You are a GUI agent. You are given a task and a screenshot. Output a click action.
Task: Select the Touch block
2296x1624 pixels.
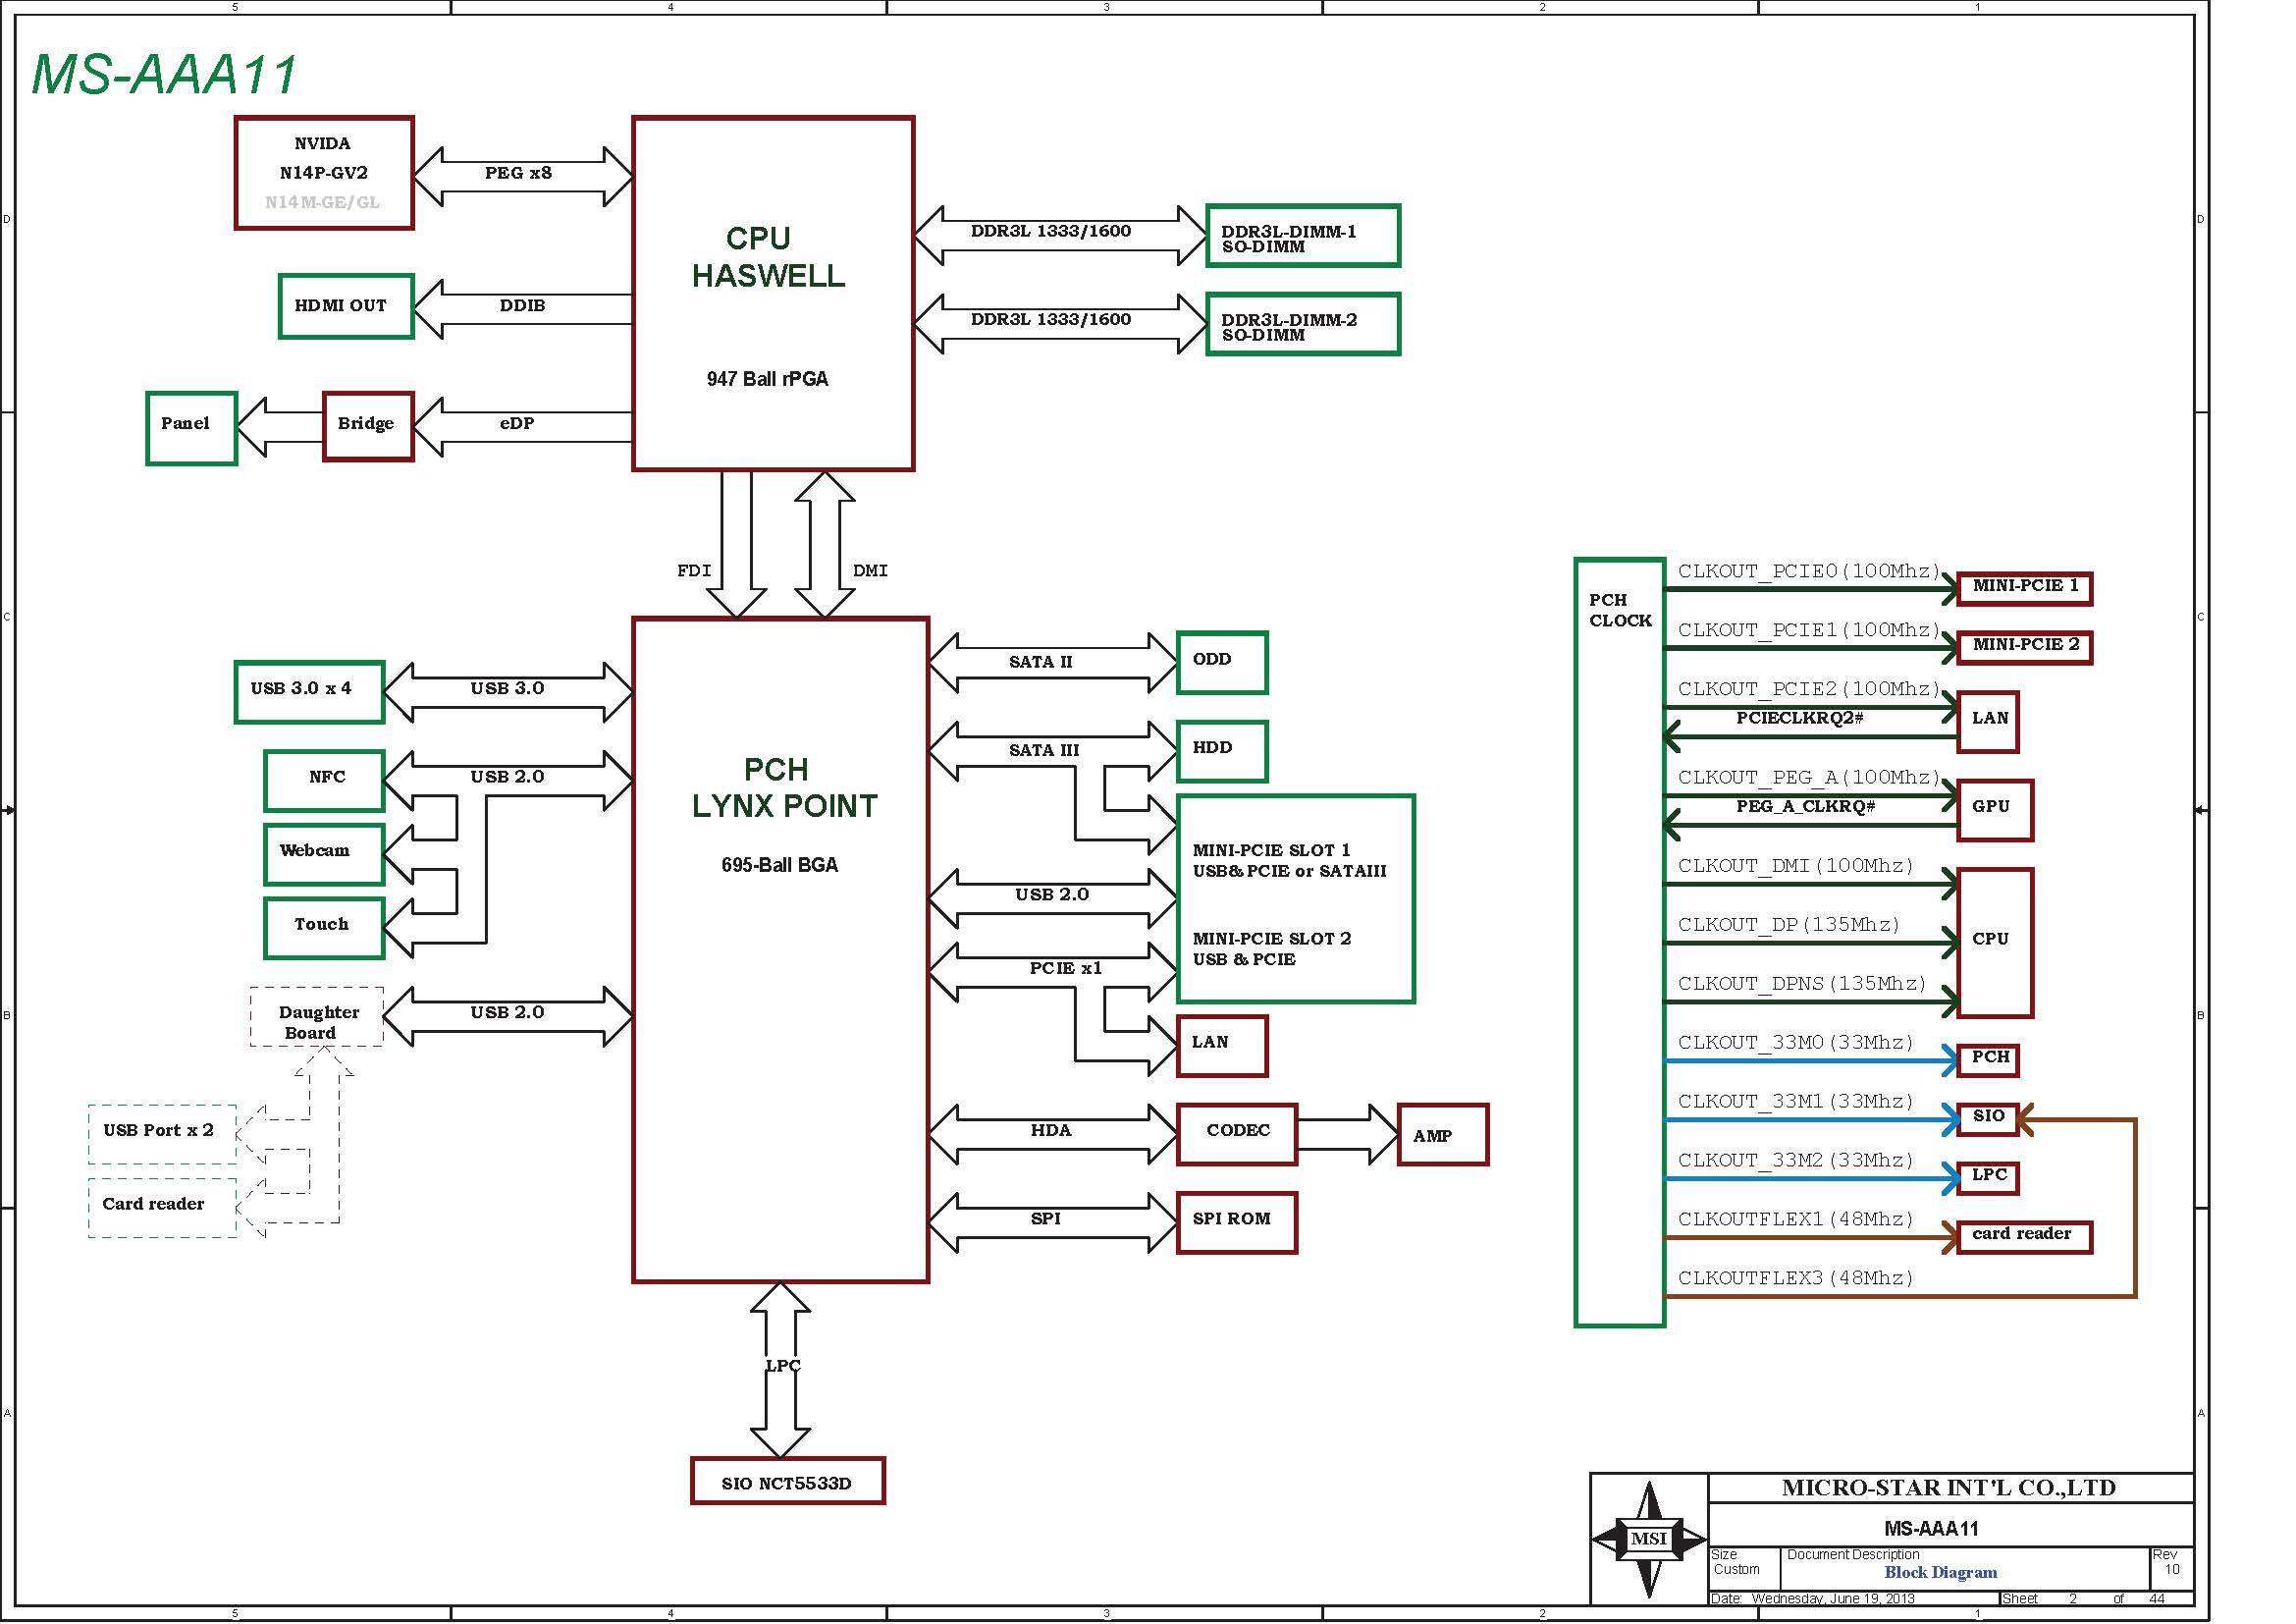[x=324, y=928]
